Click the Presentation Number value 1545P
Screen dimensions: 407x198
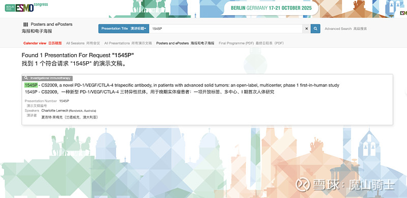pyautogui.click(x=64, y=101)
